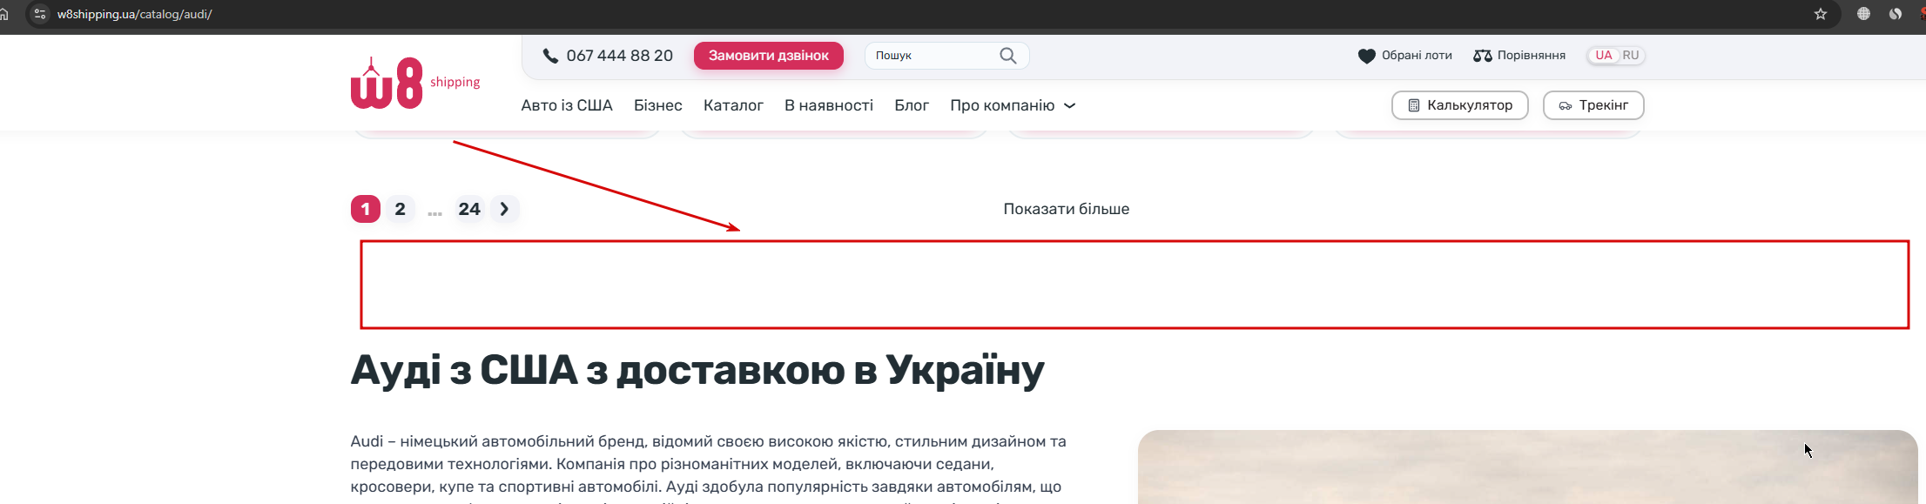Click the Audi photo thumbnail

coord(1527,467)
